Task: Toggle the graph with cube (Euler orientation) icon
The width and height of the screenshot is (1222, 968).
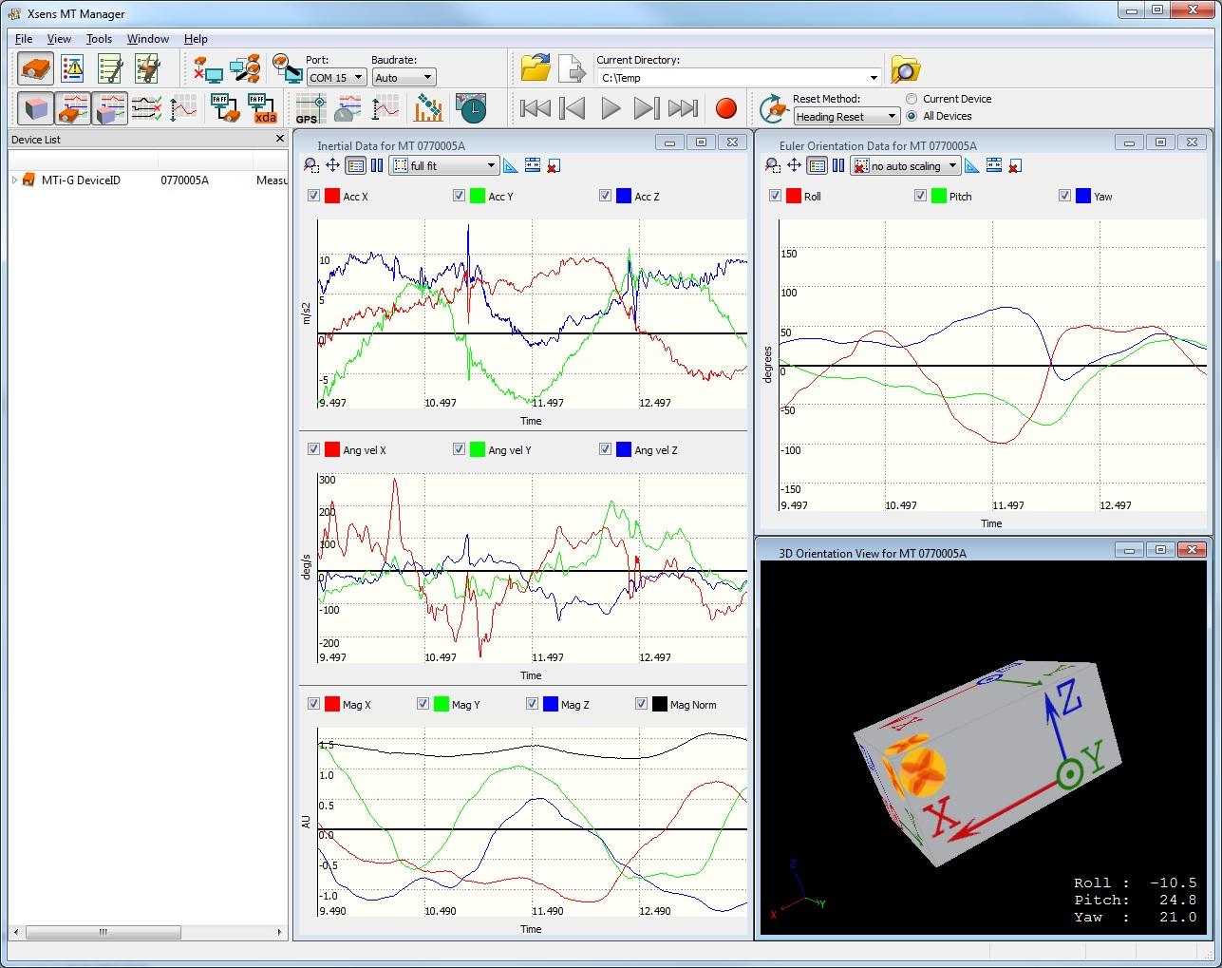Action: click(x=109, y=109)
